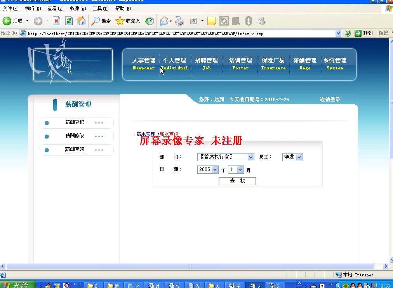
Task: Open the Search (搜索) toolbar button
Action: (x=101, y=21)
